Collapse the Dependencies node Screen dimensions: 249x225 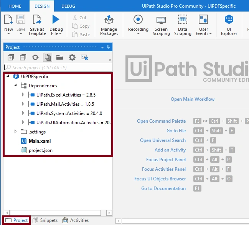point(15,85)
